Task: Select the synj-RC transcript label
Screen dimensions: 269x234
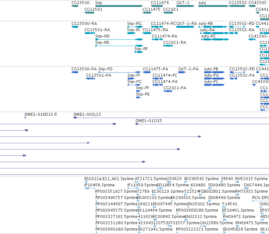Action: coord(208,36)
